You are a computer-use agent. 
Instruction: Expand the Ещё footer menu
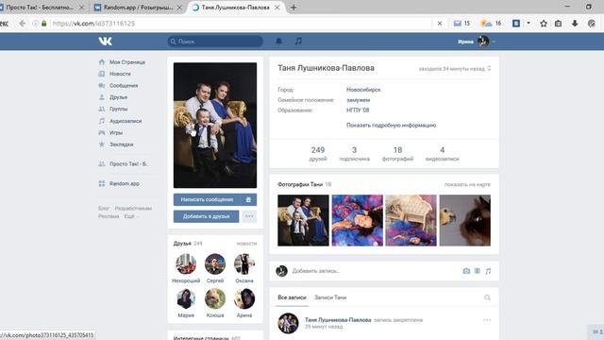(131, 216)
